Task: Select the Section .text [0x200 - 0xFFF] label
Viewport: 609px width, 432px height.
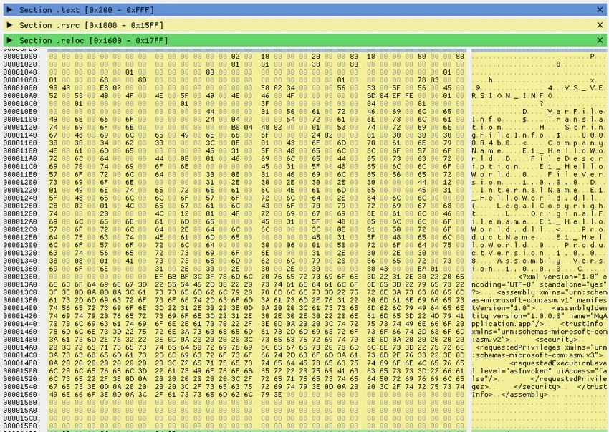Action: point(87,10)
